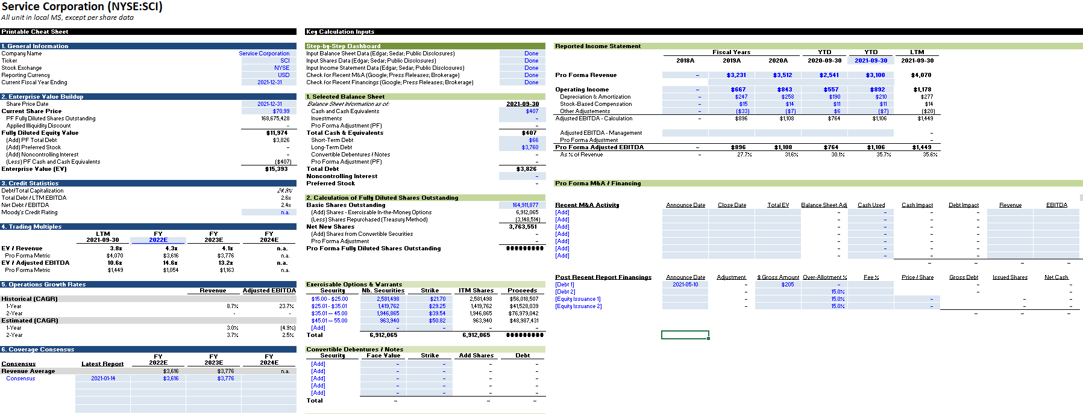Click the $ Gross Amount $205 cell
This screenshot has width=1083, height=414.
(778, 285)
